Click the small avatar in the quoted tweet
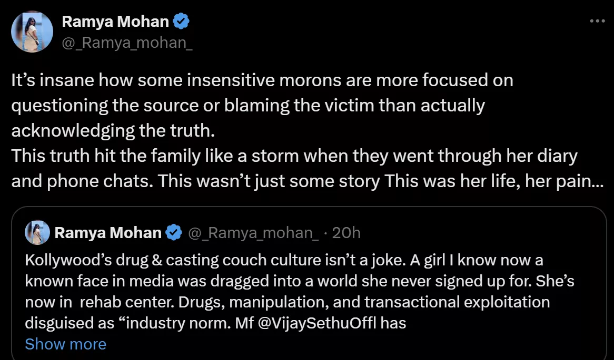614x360 pixels. 37,233
